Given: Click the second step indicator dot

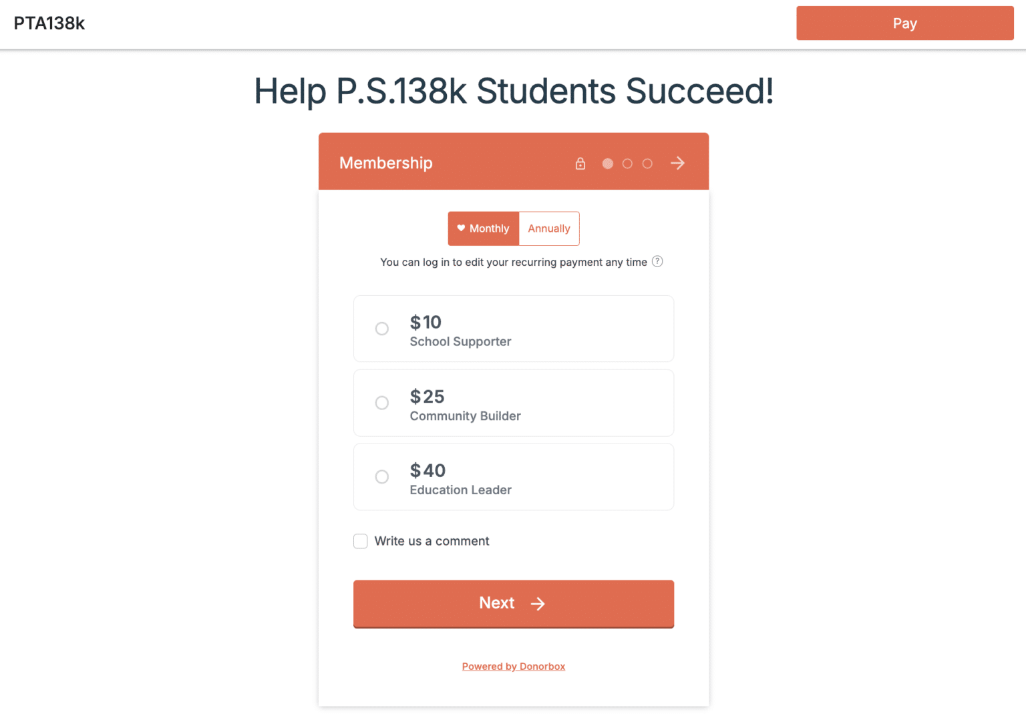Looking at the screenshot, I should point(627,163).
